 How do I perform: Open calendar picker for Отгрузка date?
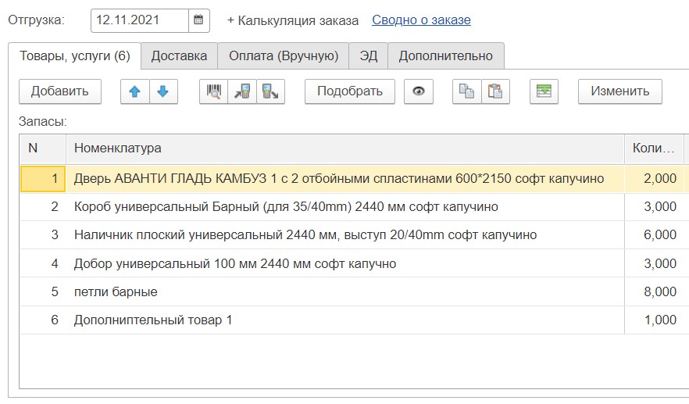198,20
